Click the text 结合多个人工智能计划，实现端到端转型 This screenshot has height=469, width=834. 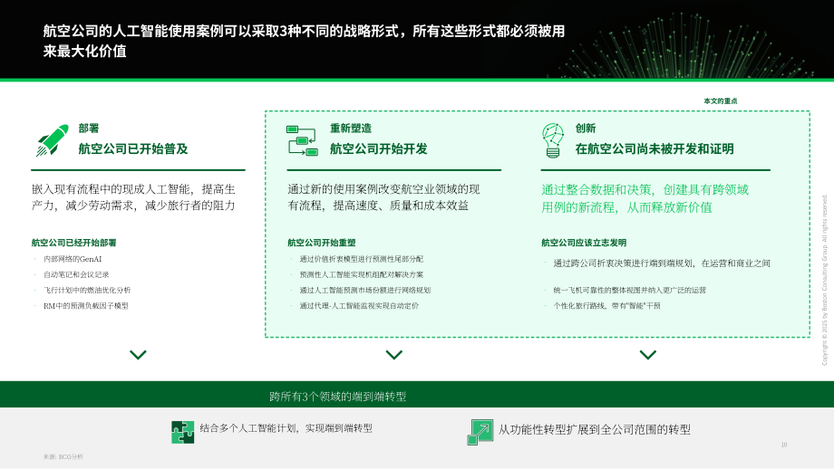(286, 428)
